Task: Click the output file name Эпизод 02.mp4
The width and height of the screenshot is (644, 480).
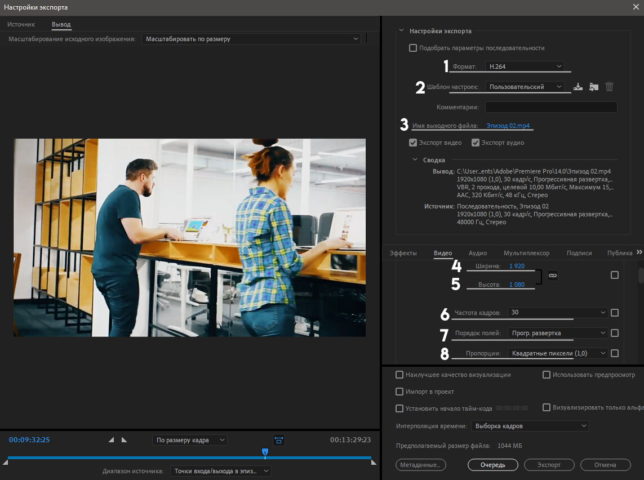Action: (x=508, y=126)
